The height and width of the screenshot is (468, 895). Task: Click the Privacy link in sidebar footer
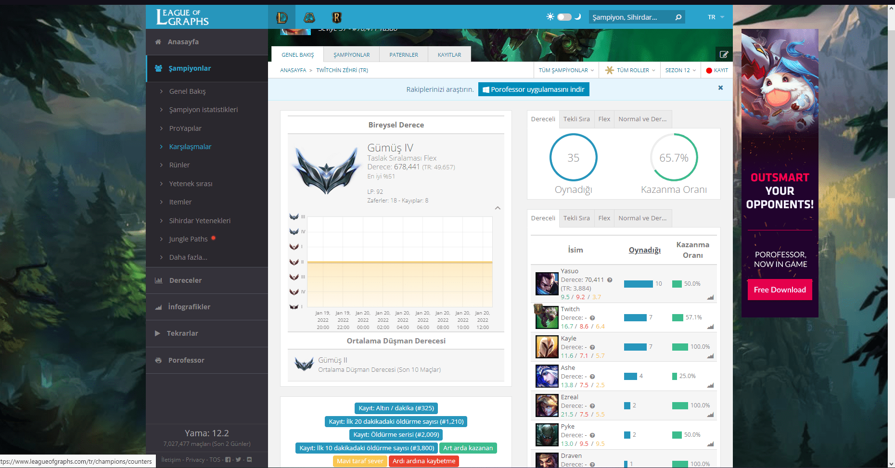195,460
